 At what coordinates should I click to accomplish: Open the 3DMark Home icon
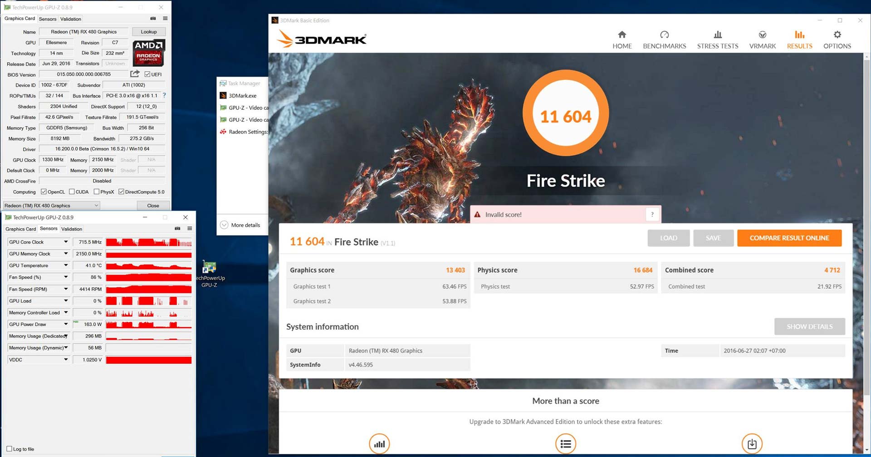tap(621, 35)
